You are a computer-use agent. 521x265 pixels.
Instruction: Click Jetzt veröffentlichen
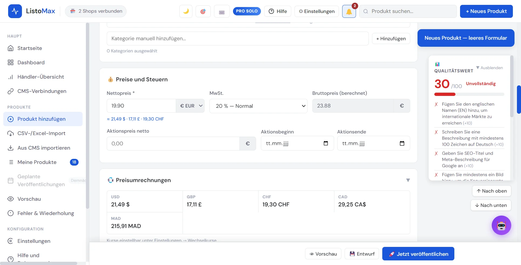point(418,254)
